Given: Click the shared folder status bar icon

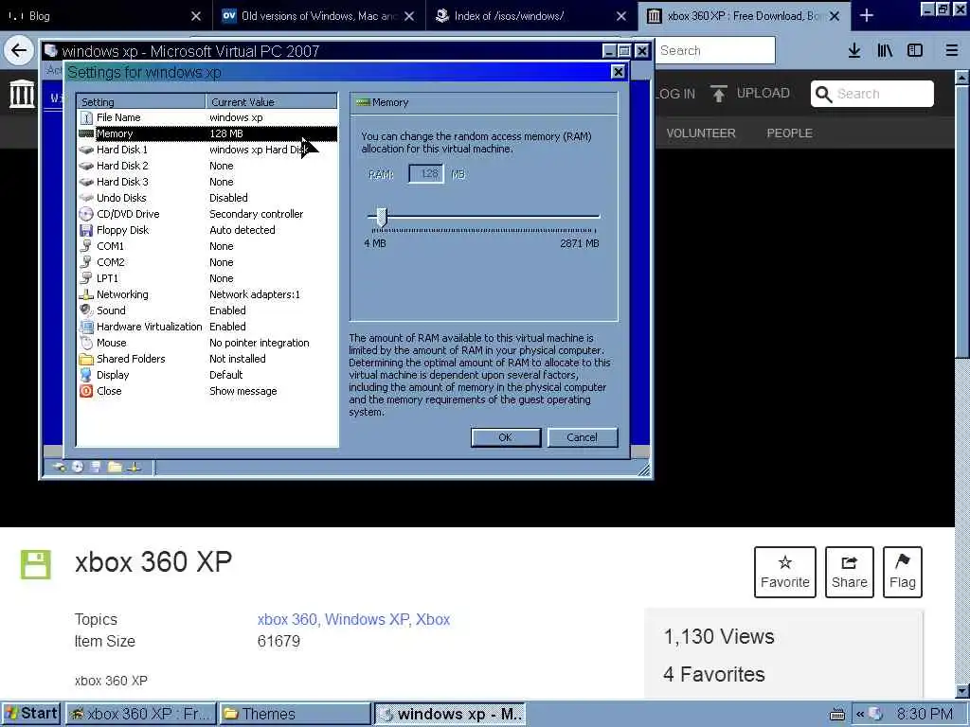Looking at the screenshot, I should tap(115, 467).
